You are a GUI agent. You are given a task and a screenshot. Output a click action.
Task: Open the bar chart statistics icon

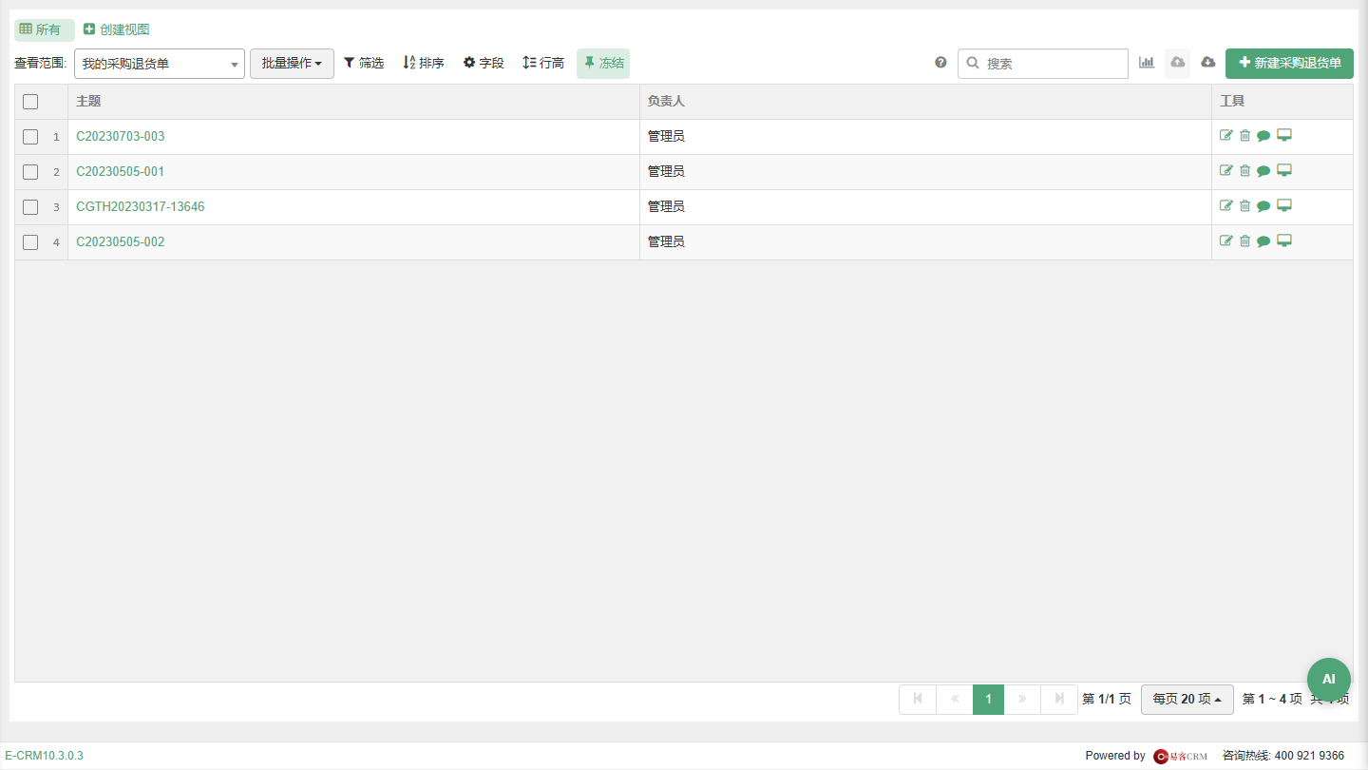click(1147, 63)
